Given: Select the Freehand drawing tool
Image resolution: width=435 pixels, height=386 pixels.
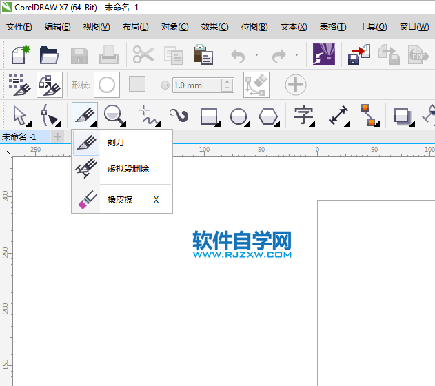Looking at the screenshot, I should [150, 115].
